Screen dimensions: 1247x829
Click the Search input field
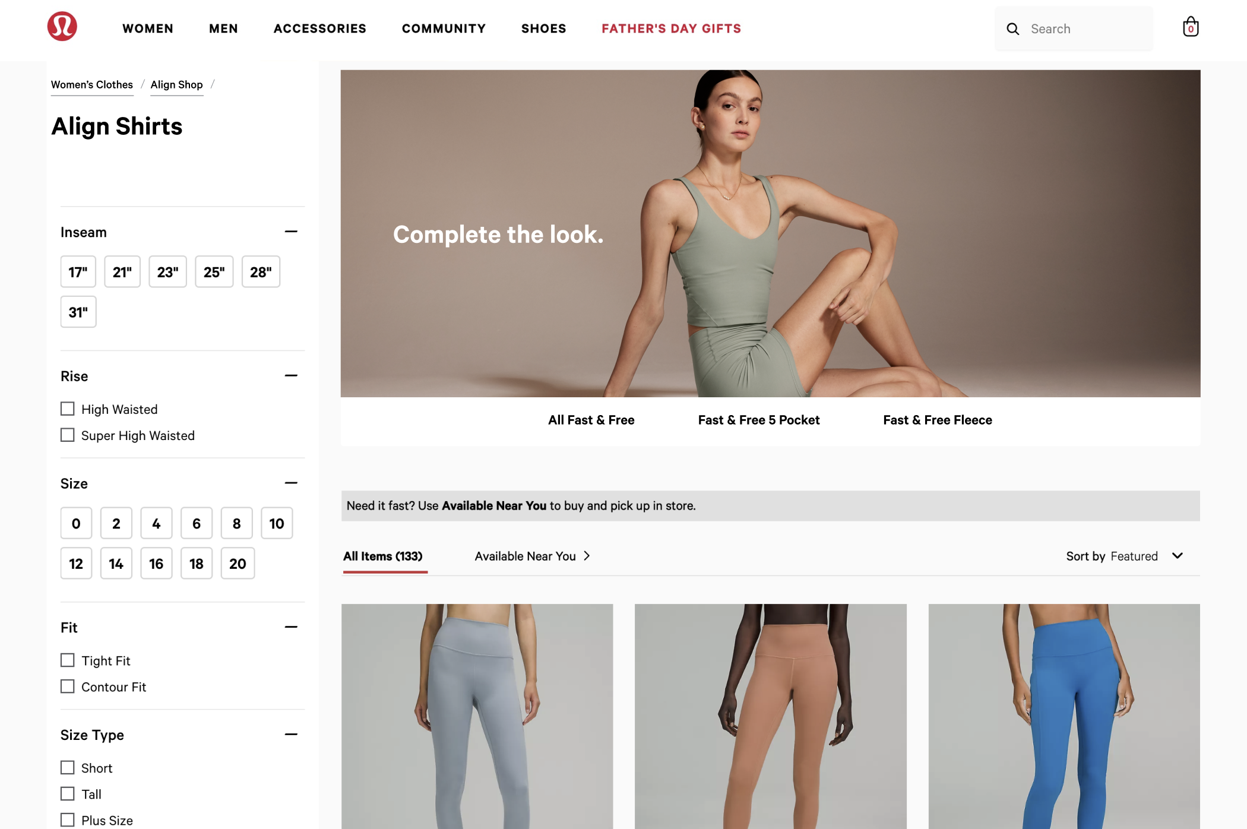point(1074,29)
